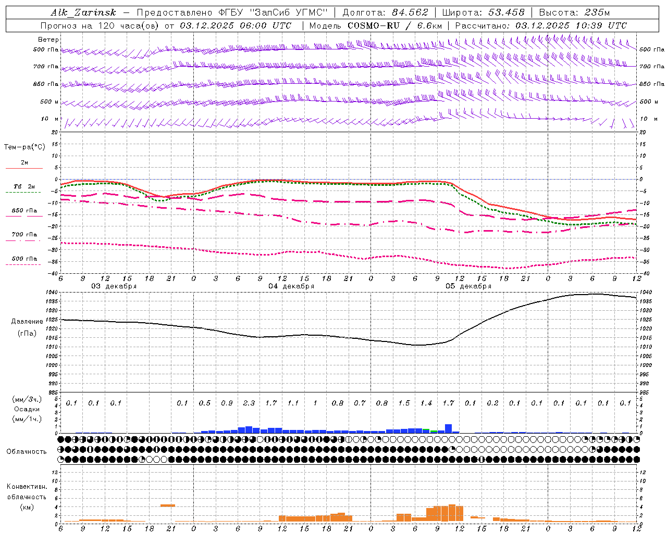Click the Тем-ра(°C) axis title
The image size is (667, 533).
pos(24,147)
